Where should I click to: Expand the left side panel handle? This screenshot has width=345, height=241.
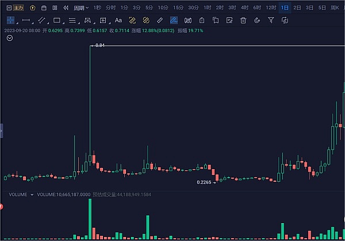[x=1, y=131]
